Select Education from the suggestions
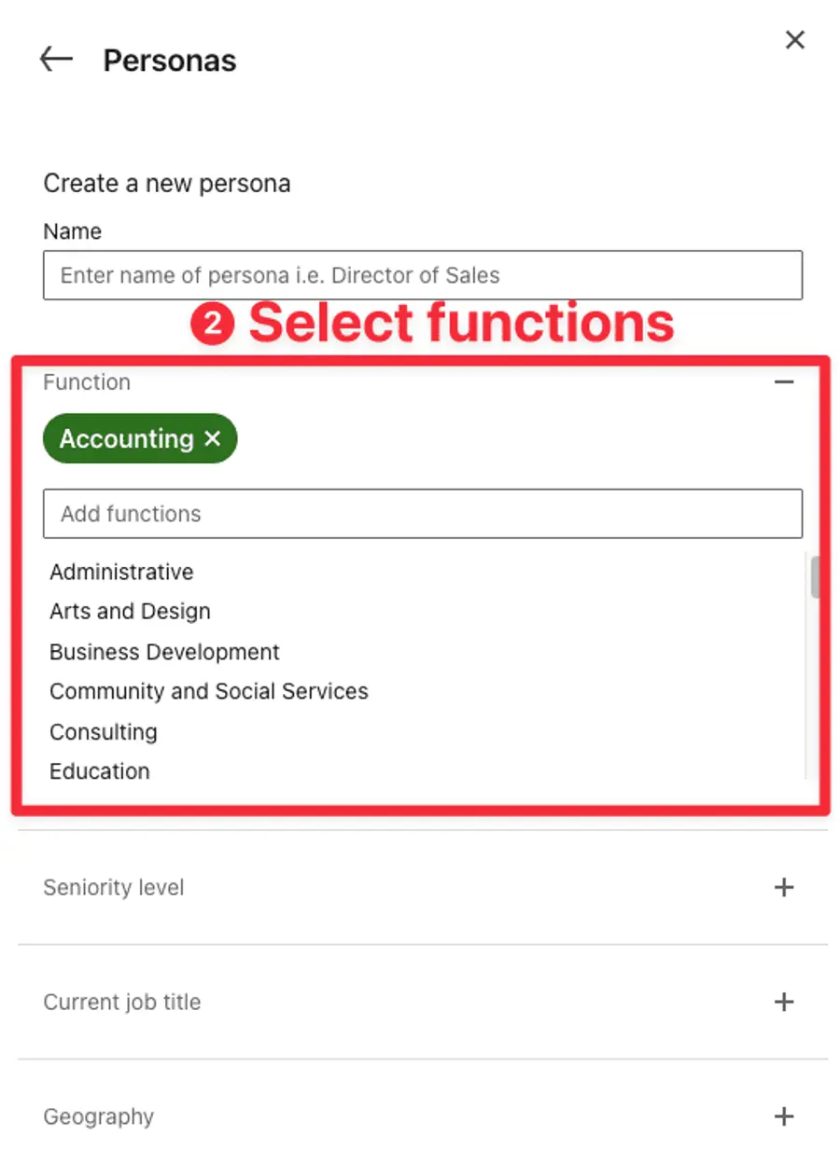Image resolution: width=840 pixels, height=1163 pixels. (x=99, y=771)
